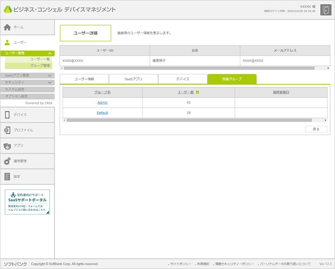Switch to the ユーザー情報 tab
The height and width of the screenshot is (269, 335).
[84, 79]
